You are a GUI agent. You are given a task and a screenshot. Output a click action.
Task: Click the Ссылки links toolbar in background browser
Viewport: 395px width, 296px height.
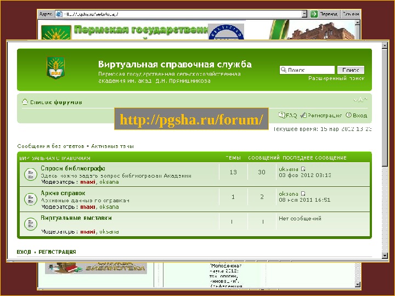(x=351, y=14)
